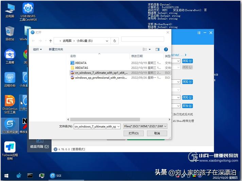The image size is (242, 181).
Task: Launch DiskGenius 分区工具 desktop icon
Action: (x=10, y=105)
